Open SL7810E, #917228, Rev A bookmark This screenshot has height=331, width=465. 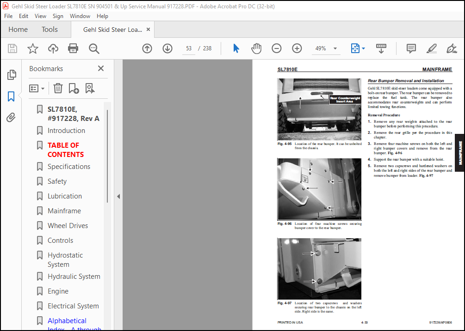pos(73,114)
